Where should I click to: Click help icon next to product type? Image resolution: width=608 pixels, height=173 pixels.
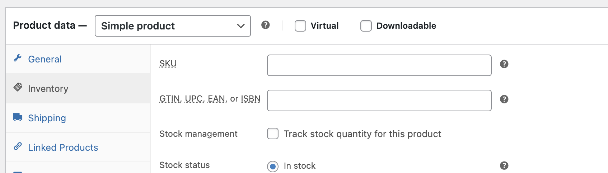pos(266,25)
